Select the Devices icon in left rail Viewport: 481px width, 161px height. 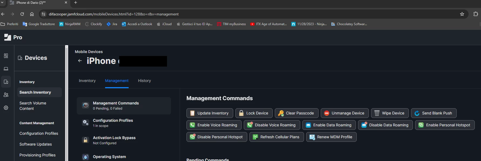(6, 82)
